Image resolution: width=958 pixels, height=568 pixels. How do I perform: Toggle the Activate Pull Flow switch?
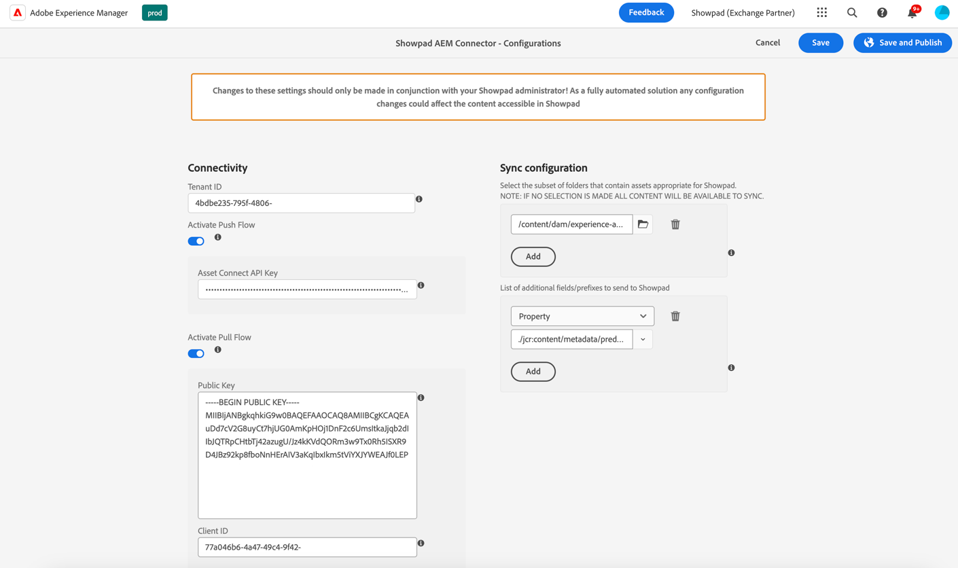[x=196, y=353]
